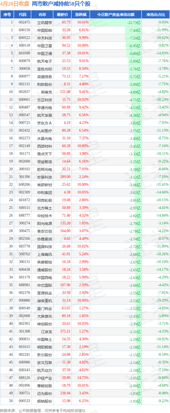Viewport: 170px width, 413px height.
Task: Click stock name 航天电子
Action: click(x=45, y=61)
